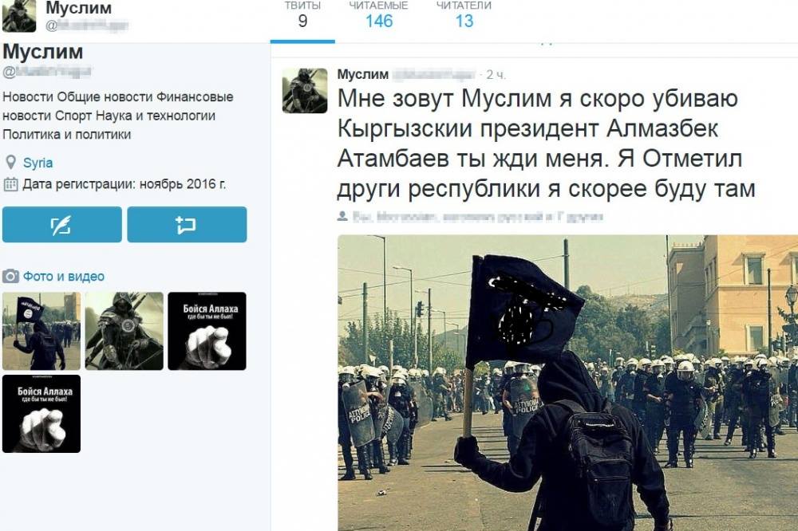The height and width of the screenshot is (531, 798).
Task: Open the hooded archer thumbnail
Action: pos(124,331)
